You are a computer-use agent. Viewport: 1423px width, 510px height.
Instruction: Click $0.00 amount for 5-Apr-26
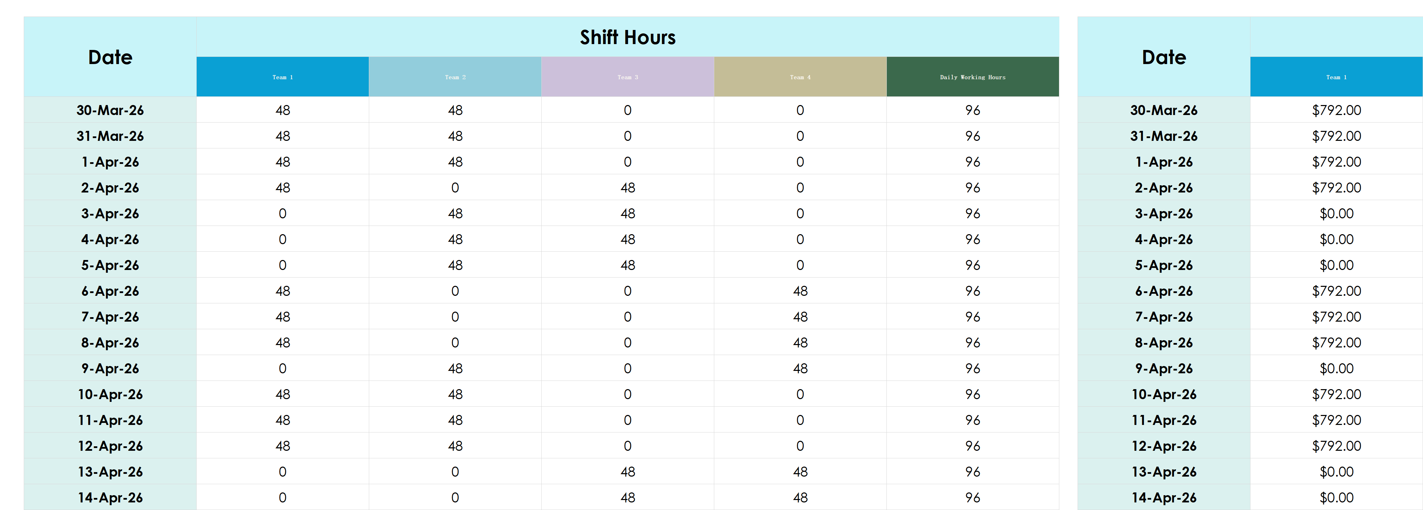point(1336,265)
